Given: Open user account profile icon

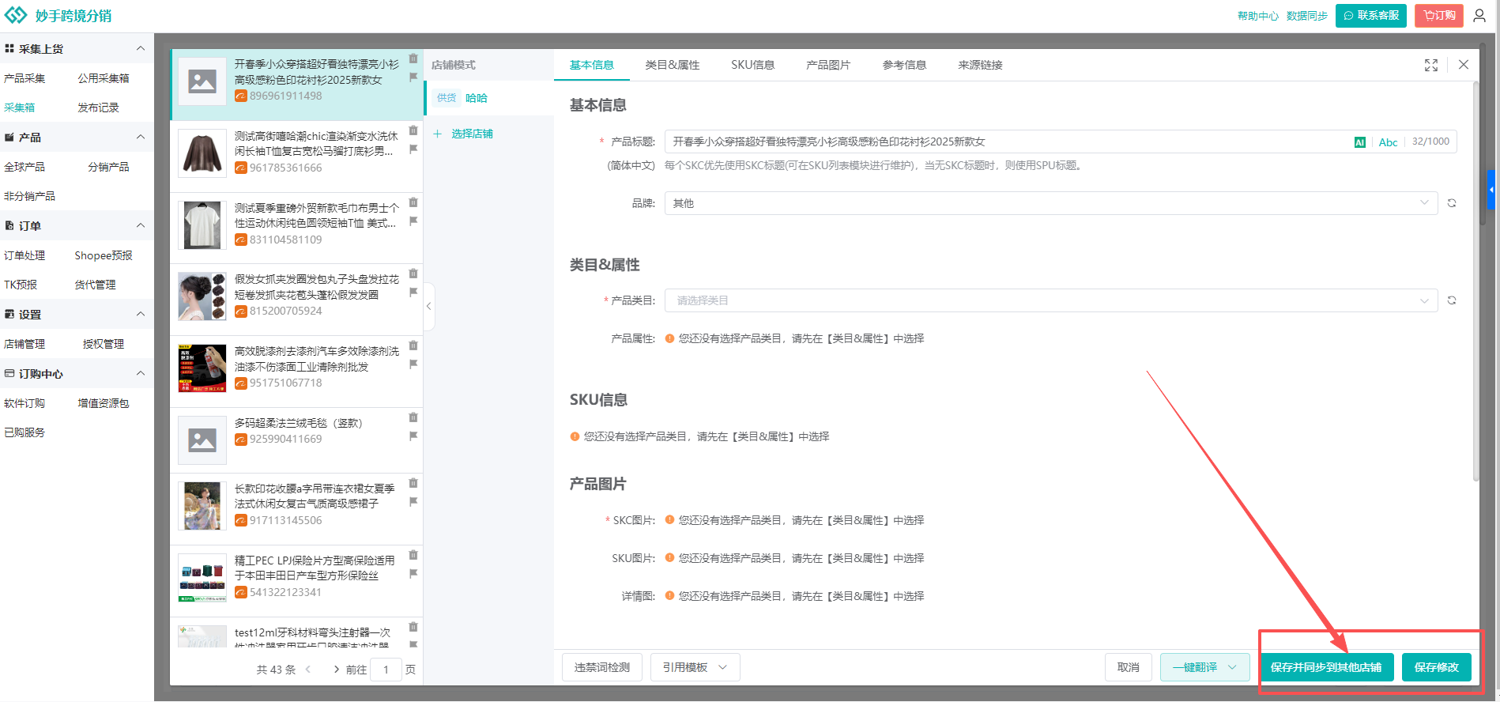Looking at the screenshot, I should click(1479, 16).
